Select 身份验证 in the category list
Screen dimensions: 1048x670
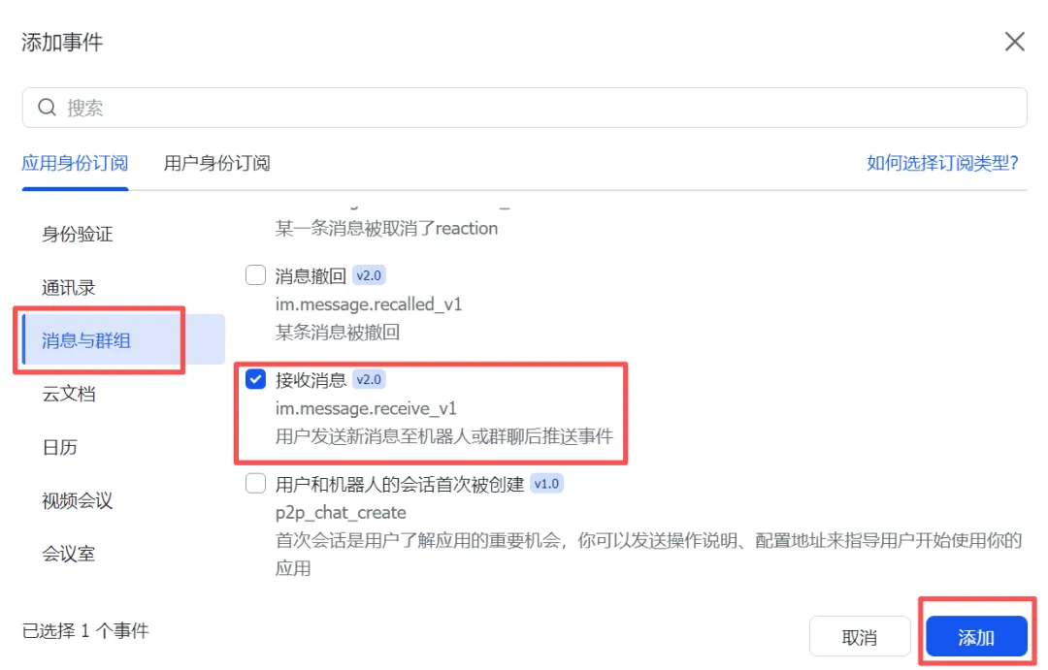[78, 234]
